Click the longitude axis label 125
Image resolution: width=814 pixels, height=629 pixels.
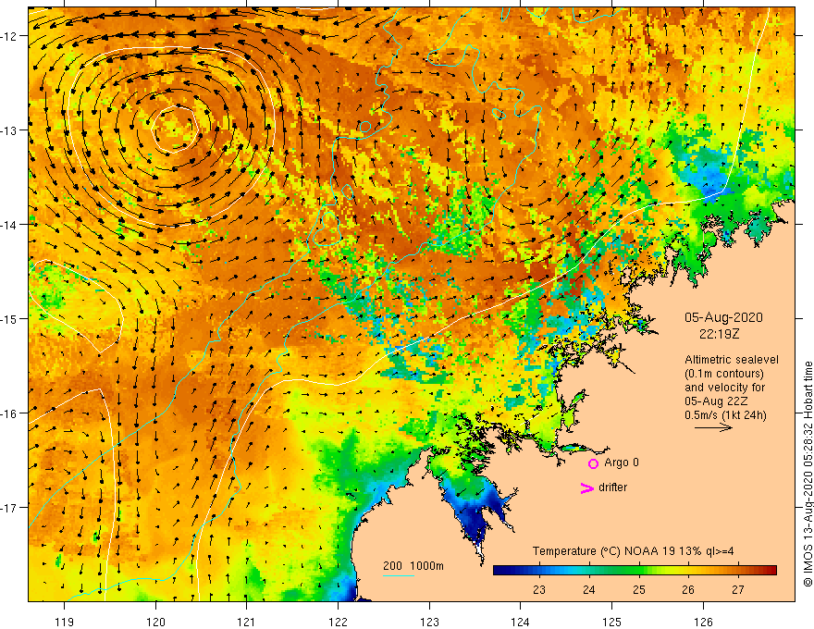(612, 622)
